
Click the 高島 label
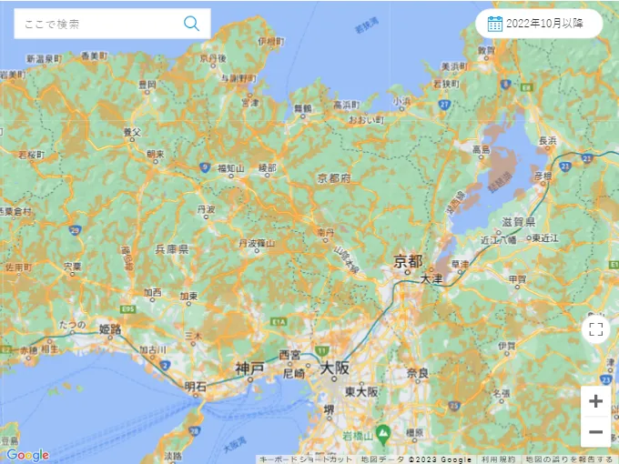click(x=482, y=149)
